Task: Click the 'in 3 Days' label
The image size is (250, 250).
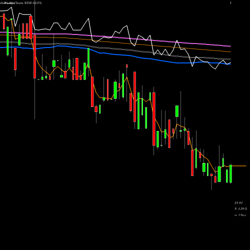Action: [240, 215]
